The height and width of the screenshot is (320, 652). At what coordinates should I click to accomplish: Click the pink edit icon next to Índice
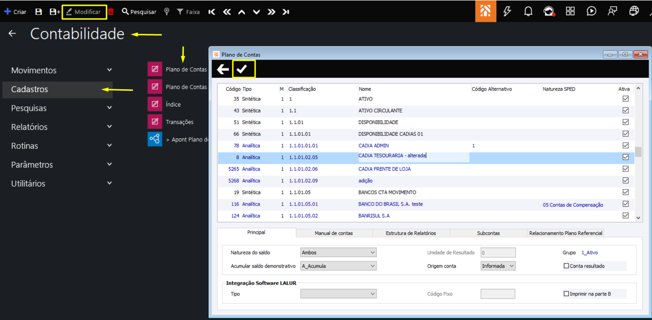tap(155, 104)
